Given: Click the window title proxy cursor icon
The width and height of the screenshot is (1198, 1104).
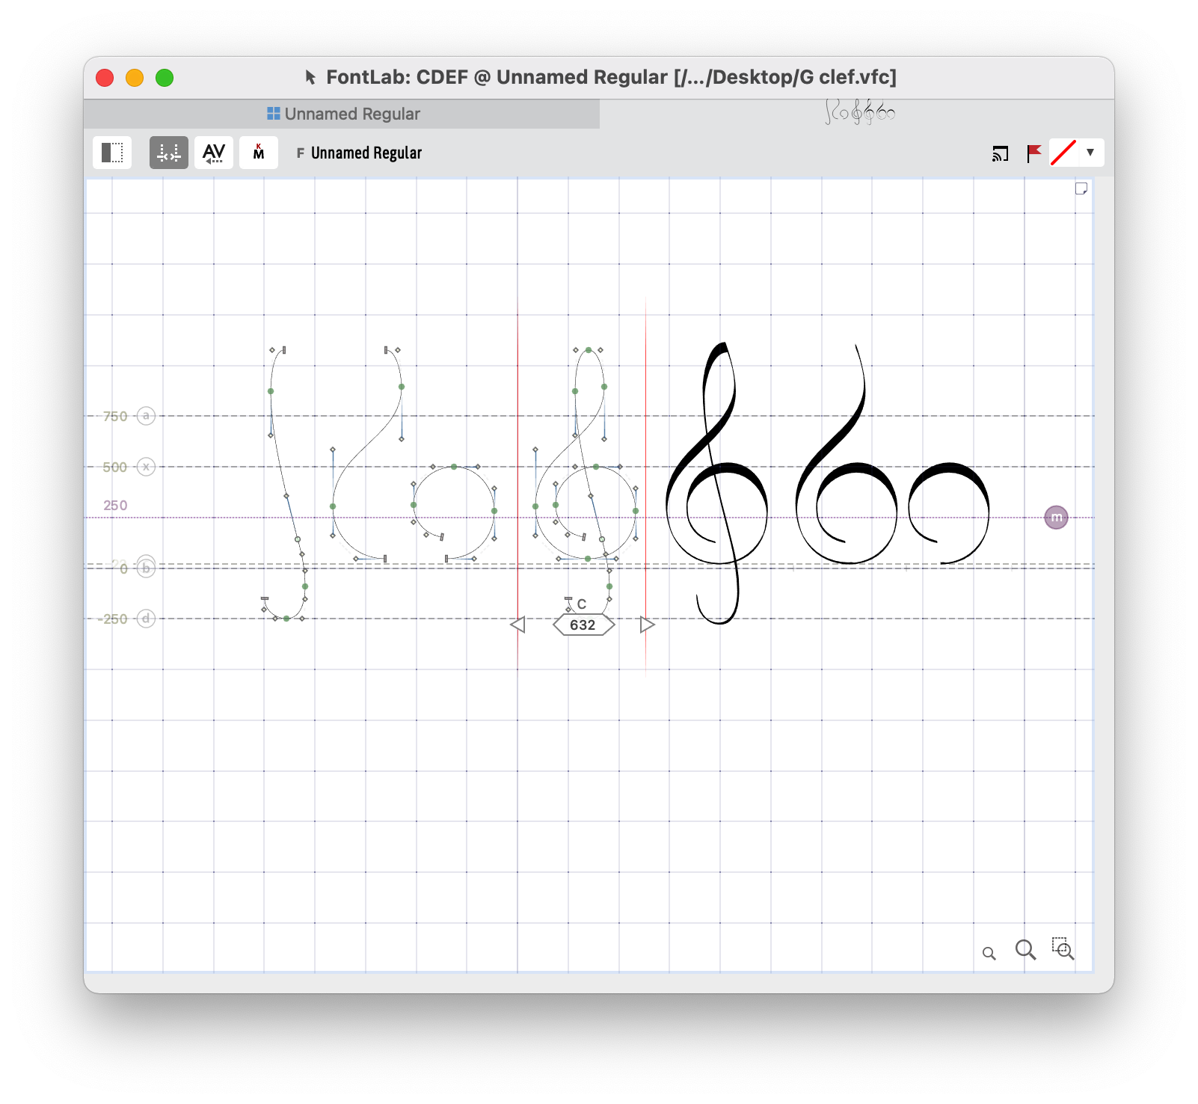Looking at the screenshot, I should tap(310, 77).
